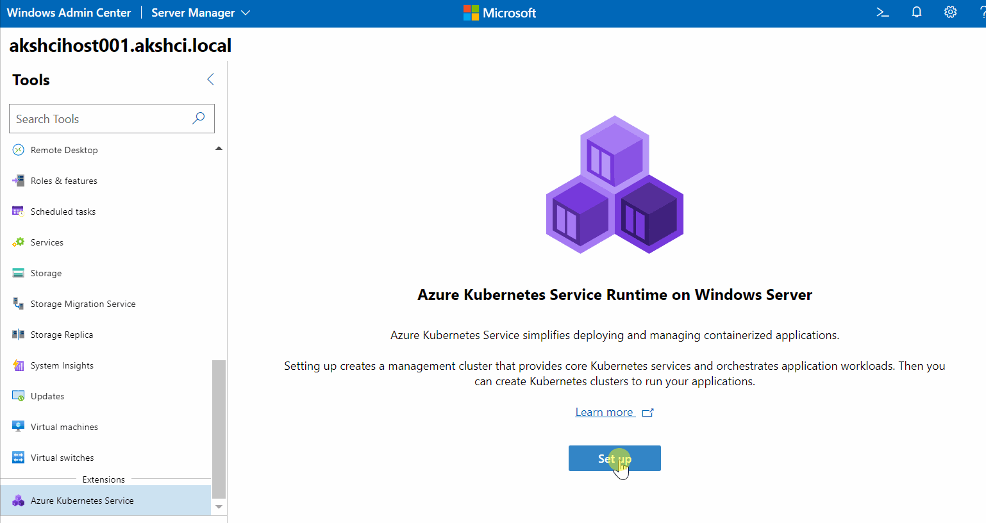Open the PowerShell console icon
The image size is (986, 523).
[882, 12]
